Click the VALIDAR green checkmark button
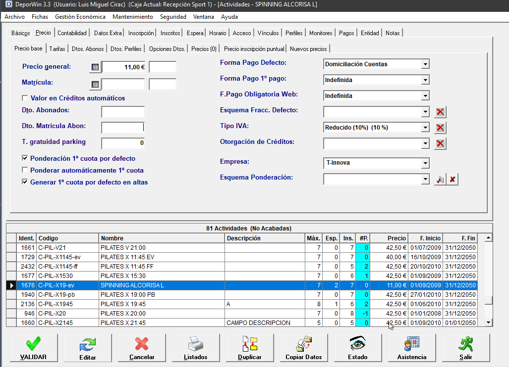This screenshot has height=367, width=509. tap(34, 348)
